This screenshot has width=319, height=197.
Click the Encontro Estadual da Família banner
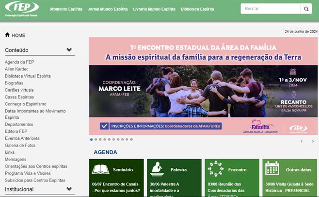[203, 86]
